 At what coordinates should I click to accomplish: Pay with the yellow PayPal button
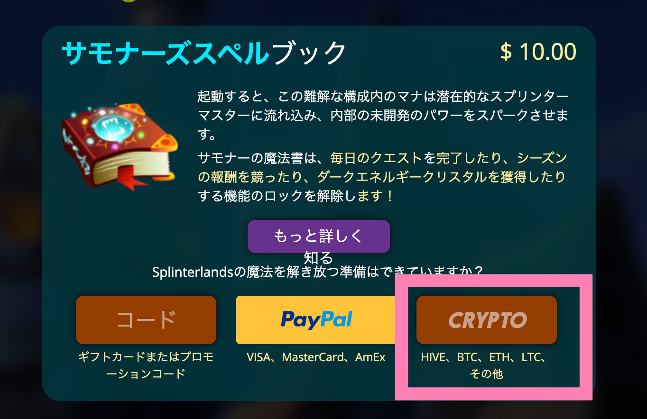click(x=316, y=320)
